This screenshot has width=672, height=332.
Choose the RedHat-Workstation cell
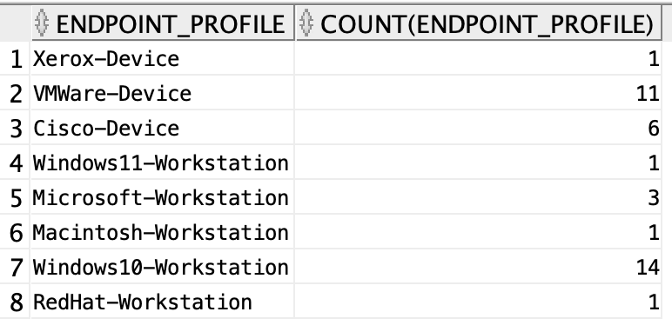click(x=163, y=302)
